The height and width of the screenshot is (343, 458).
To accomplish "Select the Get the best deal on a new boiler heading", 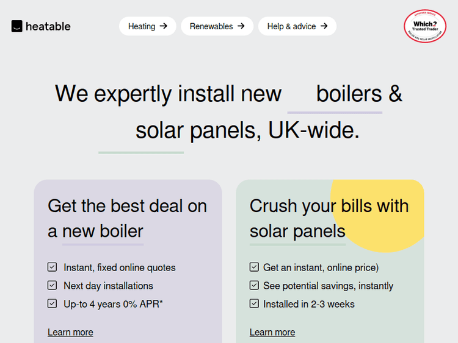I will (127, 219).
